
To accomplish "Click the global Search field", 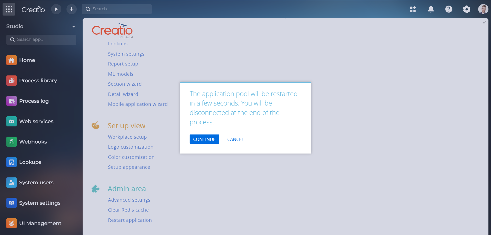I will pyautogui.click(x=117, y=9).
